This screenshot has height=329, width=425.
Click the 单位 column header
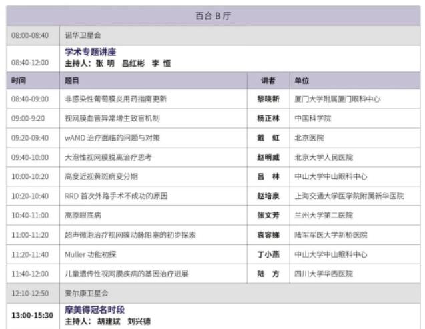pyautogui.click(x=302, y=81)
